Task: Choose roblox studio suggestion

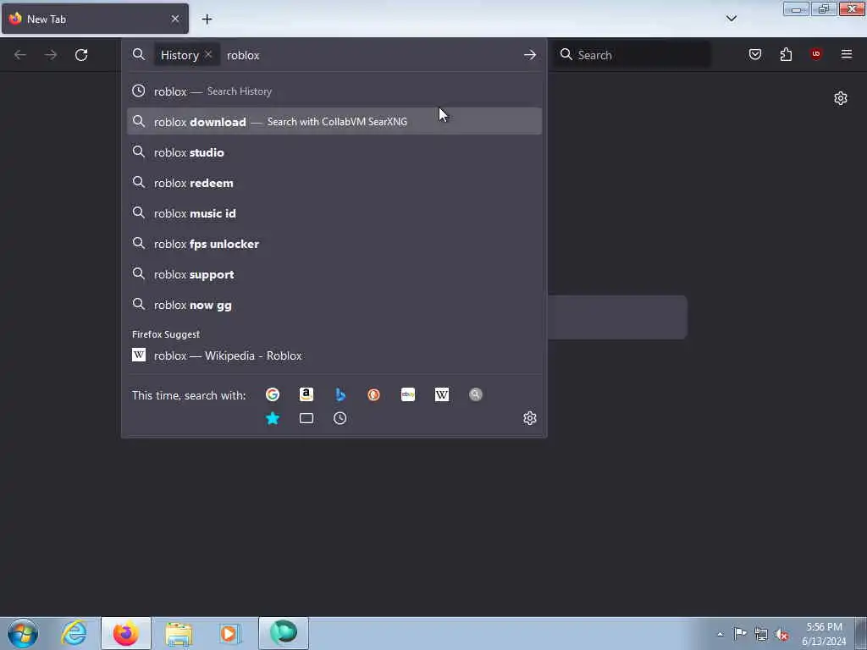Action: coord(334,152)
